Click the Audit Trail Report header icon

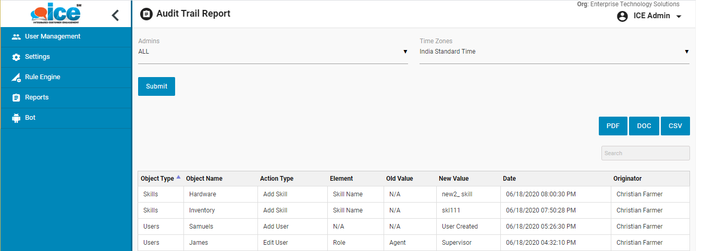pos(146,14)
